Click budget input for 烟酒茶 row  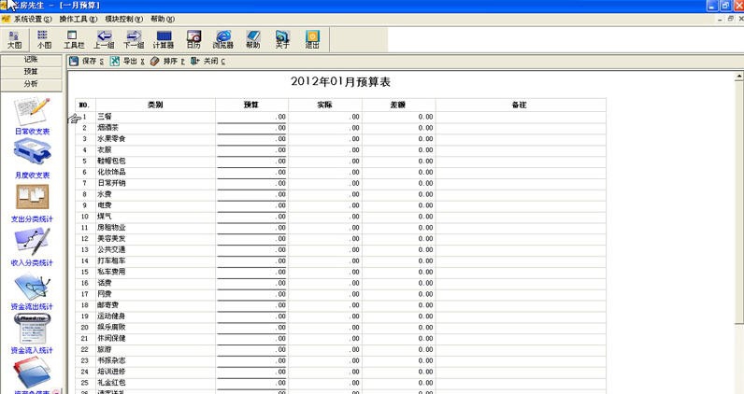click(252, 128)
